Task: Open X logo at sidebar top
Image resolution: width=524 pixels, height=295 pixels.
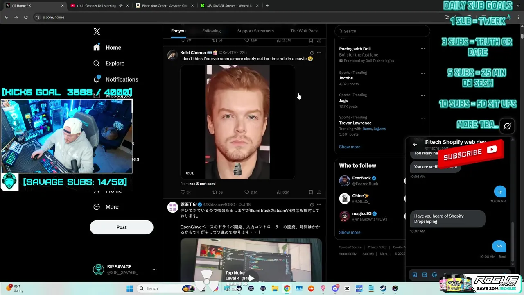Action: (97, 32)
